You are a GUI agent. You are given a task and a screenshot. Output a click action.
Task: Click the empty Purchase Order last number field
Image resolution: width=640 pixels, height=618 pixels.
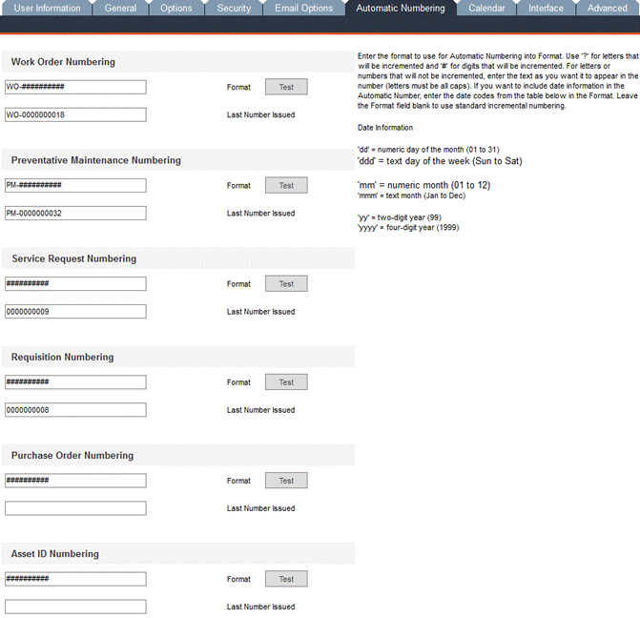click(75, 508)
